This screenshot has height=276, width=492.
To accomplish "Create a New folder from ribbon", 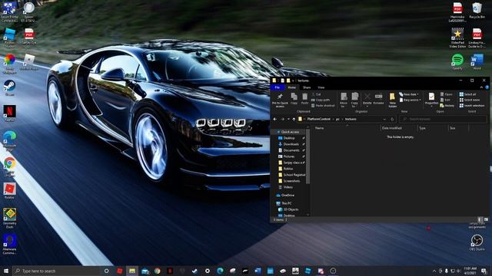I will [x=392, y=100].
